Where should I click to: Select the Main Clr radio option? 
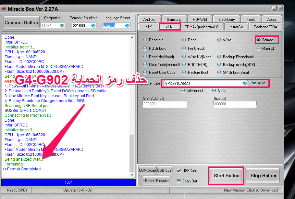click(x=265, y=48)
